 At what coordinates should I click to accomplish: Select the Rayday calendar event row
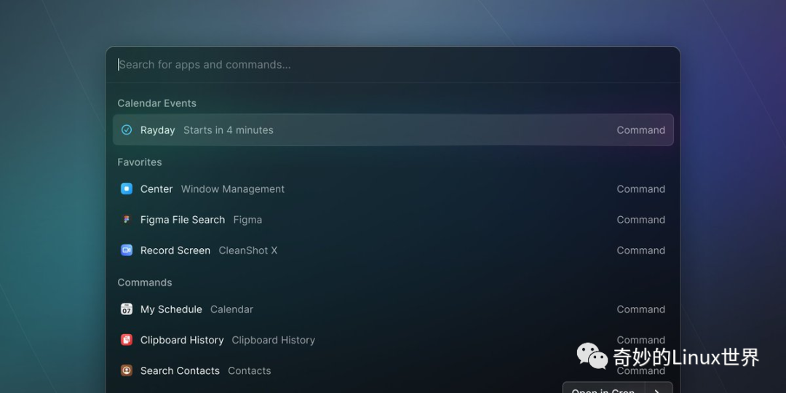[393, 130]
